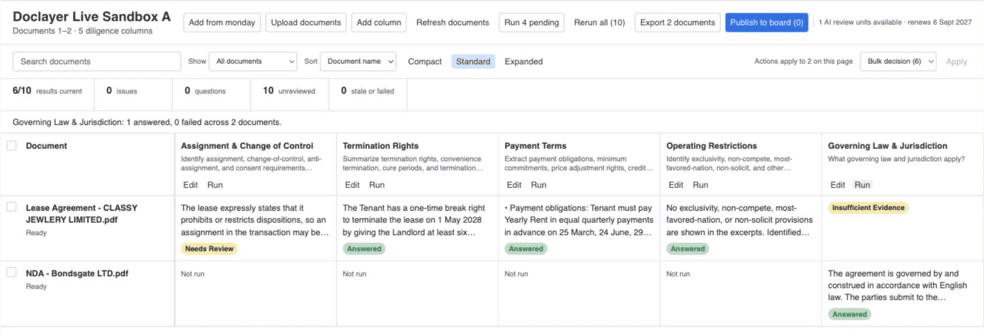Open lease Operating Restrictions cell 'No exclusivity'
984x336 pixels.
click(x=739, y=220)
